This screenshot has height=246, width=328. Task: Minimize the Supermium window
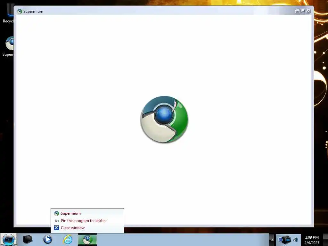tap(297, 11)
